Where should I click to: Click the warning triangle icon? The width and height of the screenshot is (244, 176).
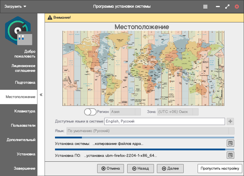point(50,17)
